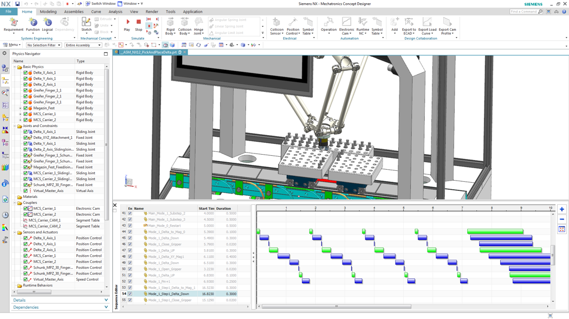The image size is (569, 319).
Task: Open the Sketch tool
Action: pyautogui.click(x=86, y=23)
